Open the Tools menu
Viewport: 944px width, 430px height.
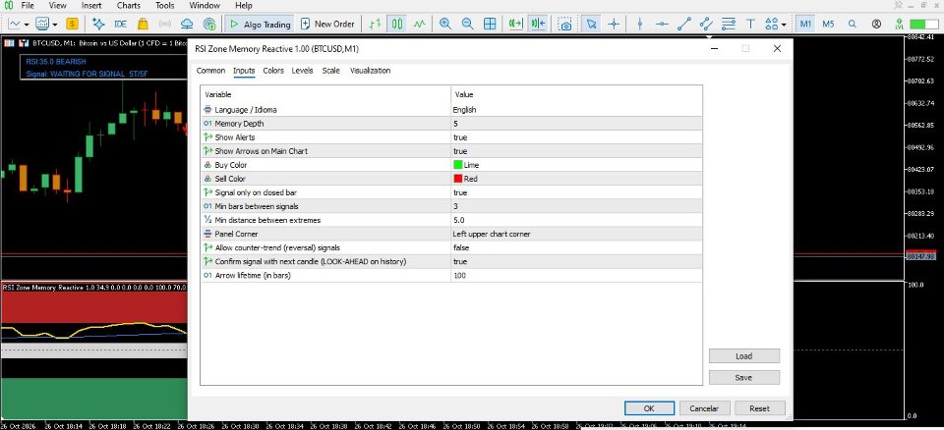165,6
